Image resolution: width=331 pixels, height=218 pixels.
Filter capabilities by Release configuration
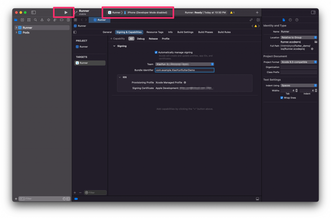click(153, 39)
